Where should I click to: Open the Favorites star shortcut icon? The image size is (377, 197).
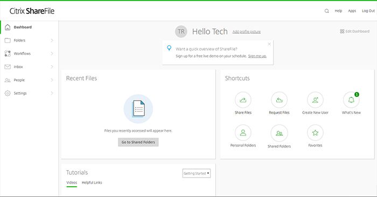click(315, 132)
